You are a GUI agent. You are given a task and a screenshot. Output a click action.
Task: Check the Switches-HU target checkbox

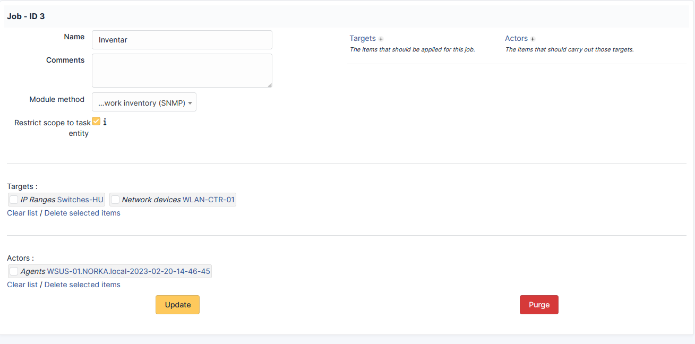pyautogui.click(x=13, y=199)
